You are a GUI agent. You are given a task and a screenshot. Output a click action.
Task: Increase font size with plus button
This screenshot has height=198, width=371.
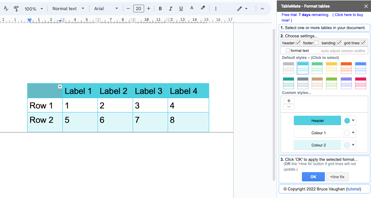coord(149,9)
